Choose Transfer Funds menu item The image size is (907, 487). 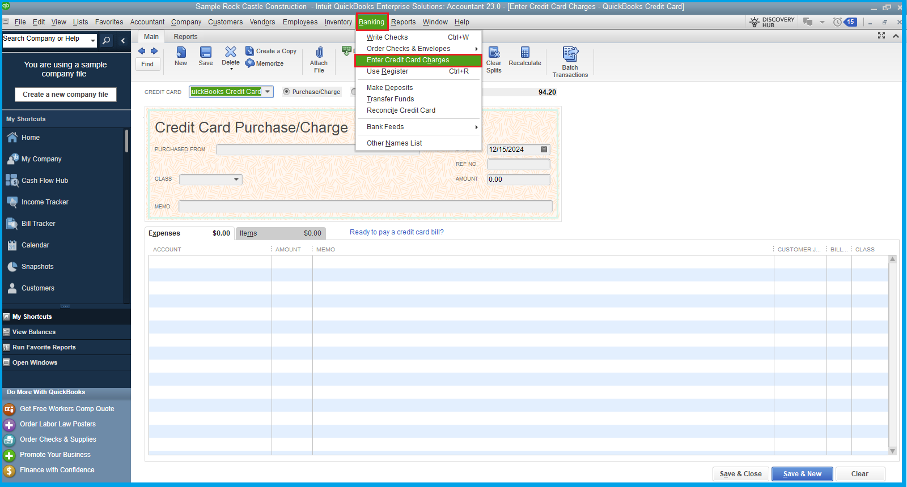point(418,99)
